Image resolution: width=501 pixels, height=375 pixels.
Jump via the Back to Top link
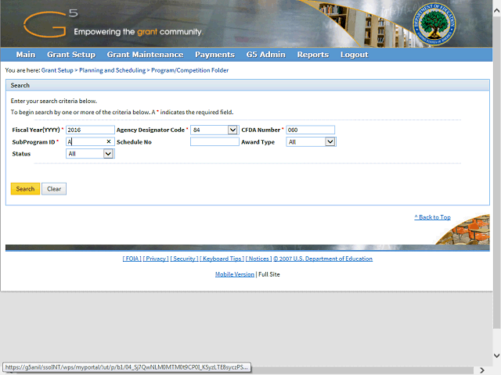(432, 217)
